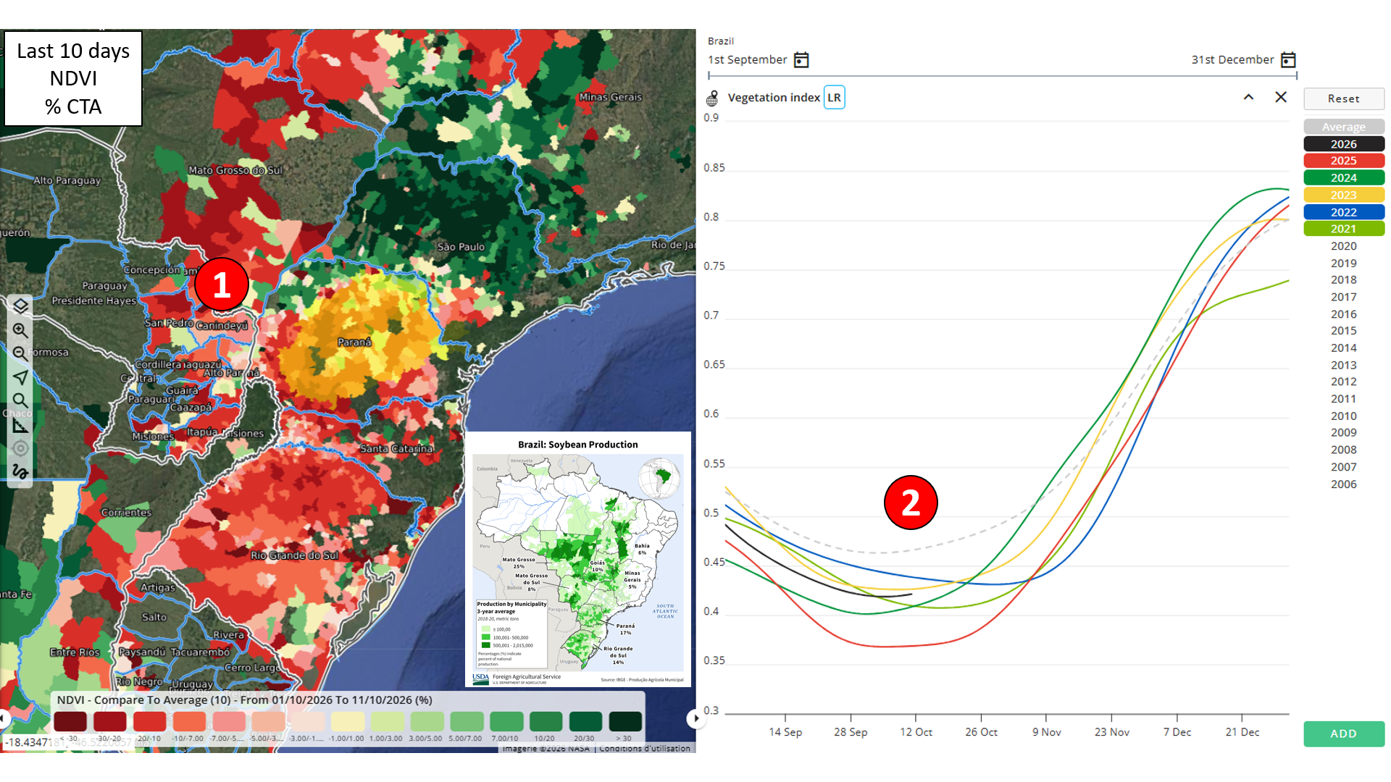Toggle the 2024 series
The height and width of the screenshot is (782, 1391).
pyautogui.click(x=1344, y=178)
